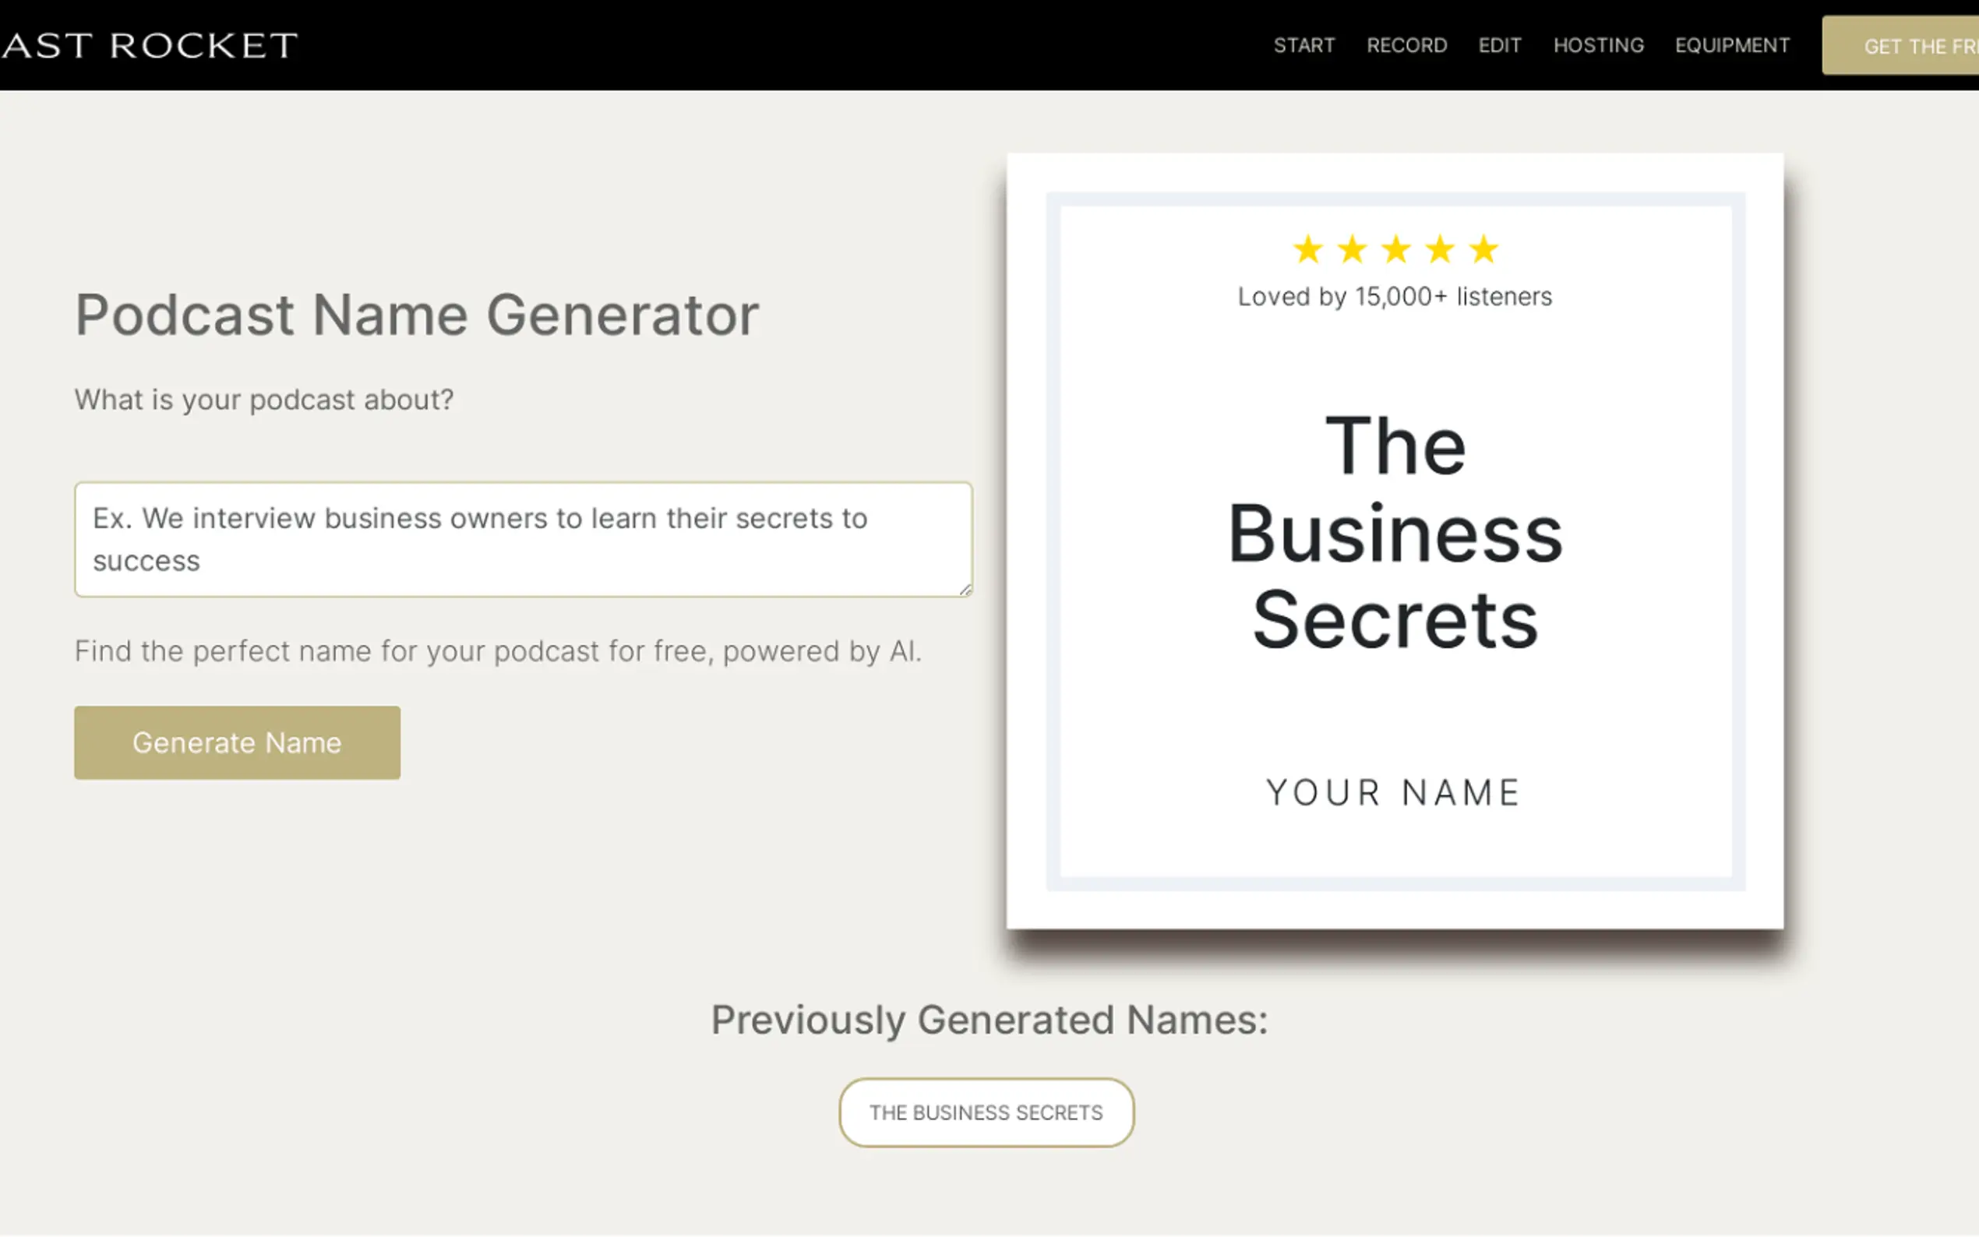Go to the EDIT navigation link

click(1499, 46)
